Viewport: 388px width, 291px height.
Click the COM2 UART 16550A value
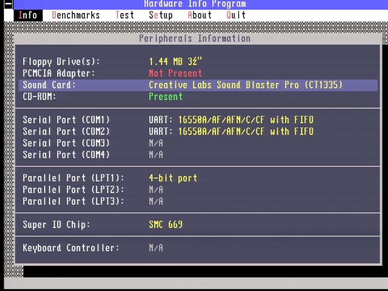(x=231, y=131)
